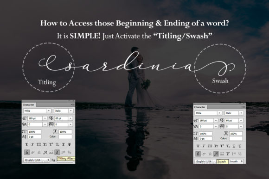The width and height of the screenshot is (269, 179).
Task: Toggle Titling Alternates in left Character panel
Action: pos(57,152)
